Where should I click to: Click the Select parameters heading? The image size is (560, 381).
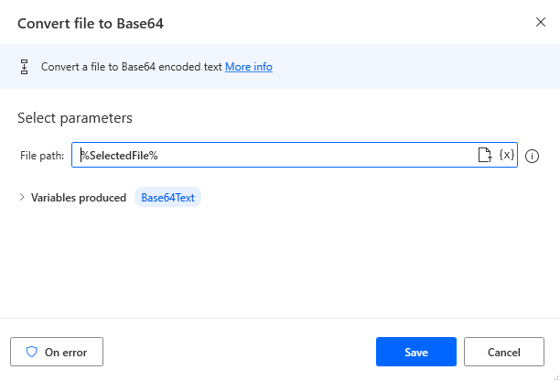(x=75, y=118)
